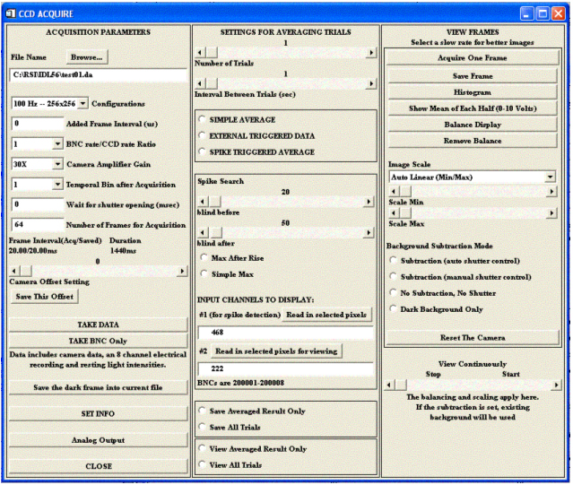
Task: Close the CCD ACQUIRE window
Action: click(x=558, y=13)
